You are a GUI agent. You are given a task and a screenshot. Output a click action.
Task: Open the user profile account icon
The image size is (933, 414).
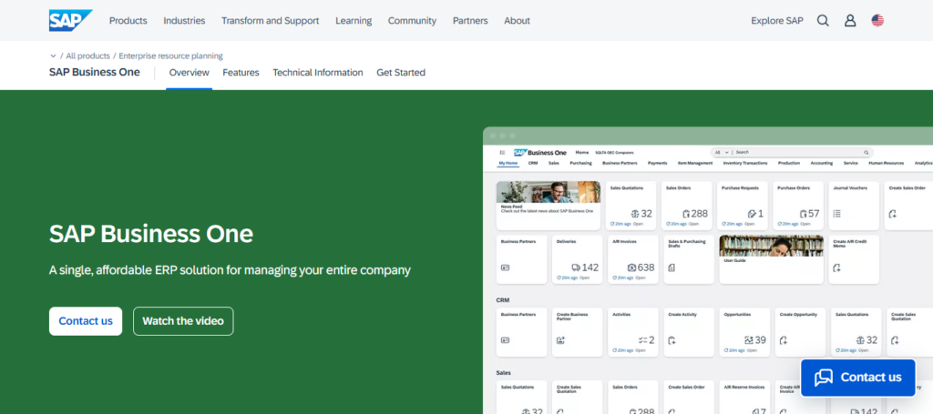tap(850, 21)
